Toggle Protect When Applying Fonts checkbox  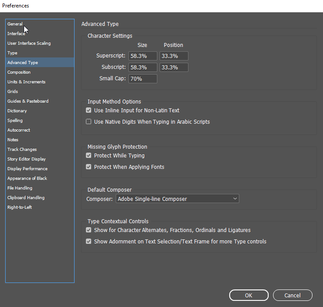coord(89,167)
